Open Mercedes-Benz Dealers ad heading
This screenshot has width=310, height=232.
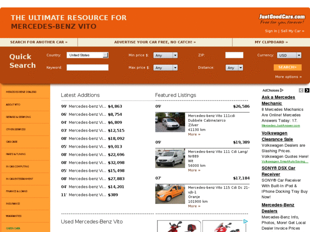(x=278, y=208)
